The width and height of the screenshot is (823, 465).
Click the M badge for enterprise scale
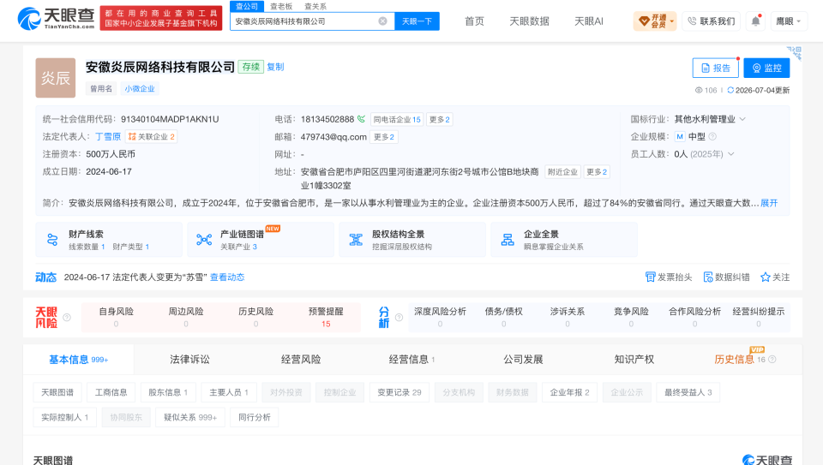point(680,136)
